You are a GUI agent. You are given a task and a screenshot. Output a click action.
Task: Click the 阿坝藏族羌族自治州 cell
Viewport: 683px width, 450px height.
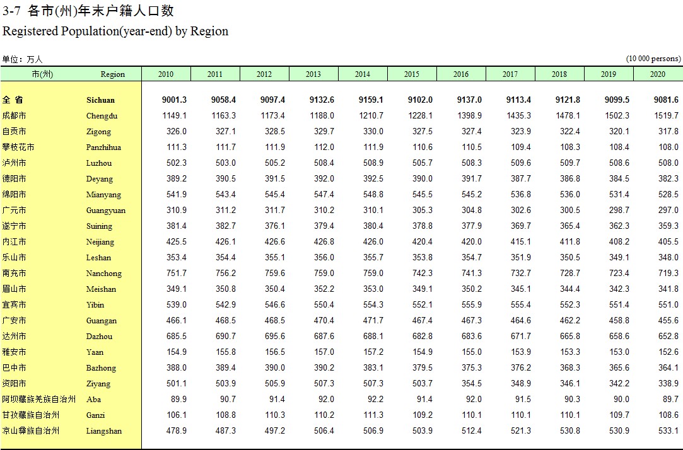tap(38, 399)
